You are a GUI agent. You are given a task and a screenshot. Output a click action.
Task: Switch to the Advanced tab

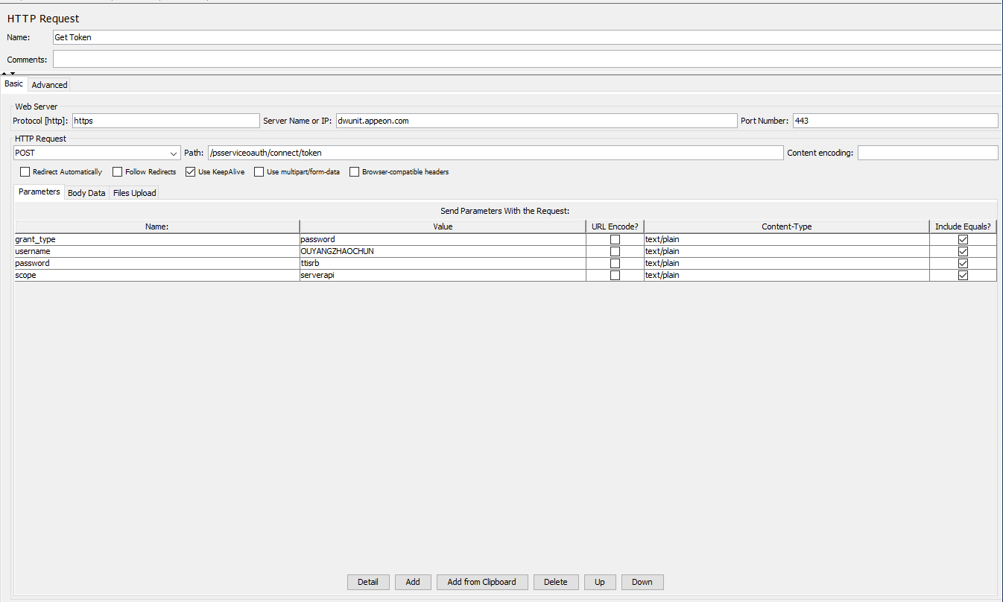(x=49, y=85)
